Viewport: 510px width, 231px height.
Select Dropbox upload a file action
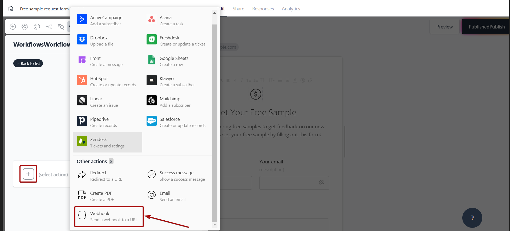107,41
